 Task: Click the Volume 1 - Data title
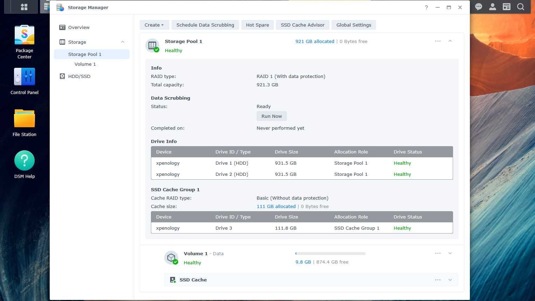(203, 253)
